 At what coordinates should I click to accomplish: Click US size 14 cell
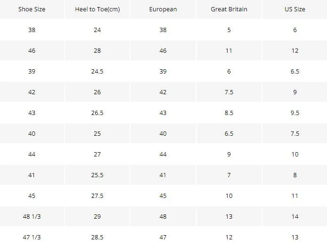point(295,217)
